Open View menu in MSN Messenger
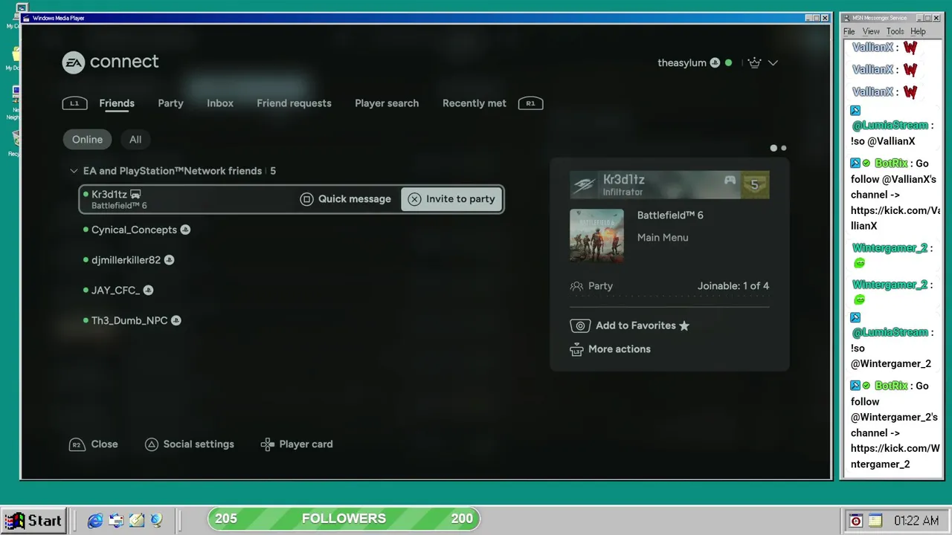Screen dimensions: 952x535 (x=871, y=31)
